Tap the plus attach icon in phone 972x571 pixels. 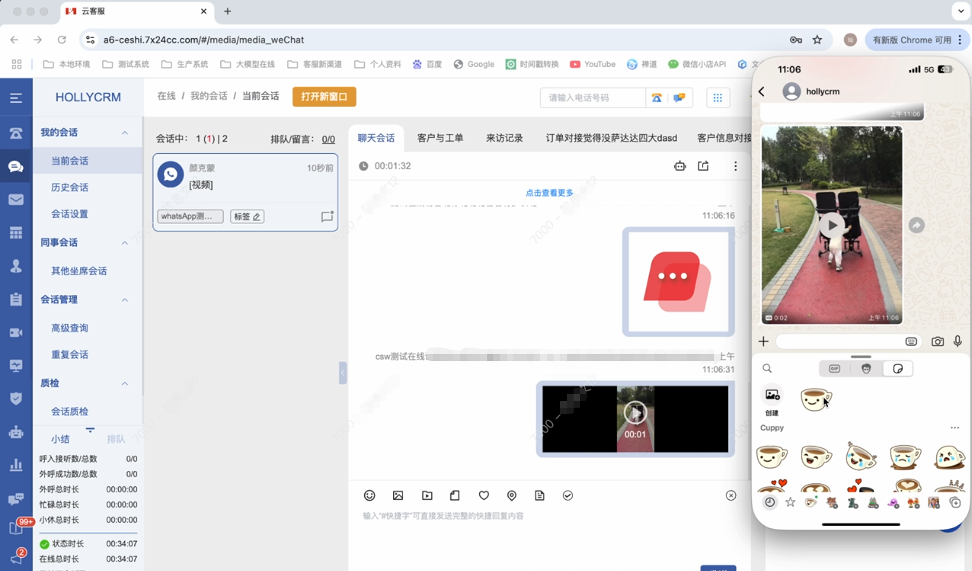(x=764, y=341)
